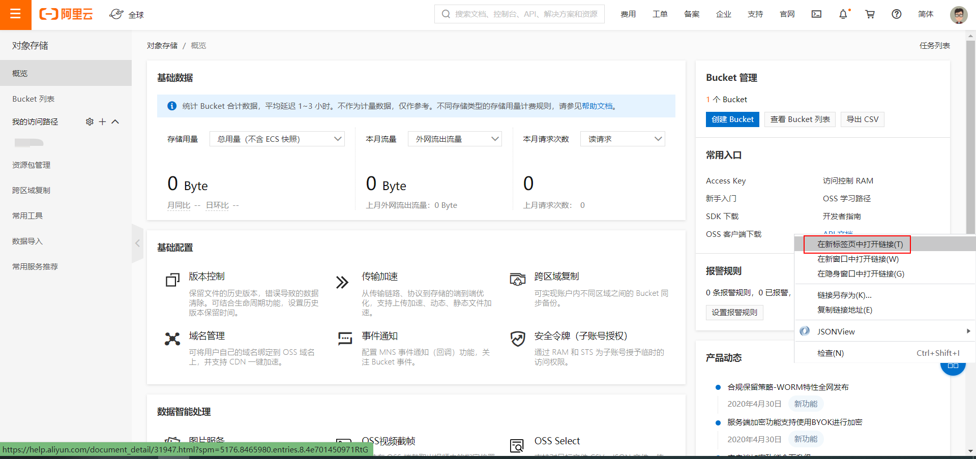
Task: Open the 帮助文档 link in the banner
Action: pyautogui.click(x=597, y=106)
